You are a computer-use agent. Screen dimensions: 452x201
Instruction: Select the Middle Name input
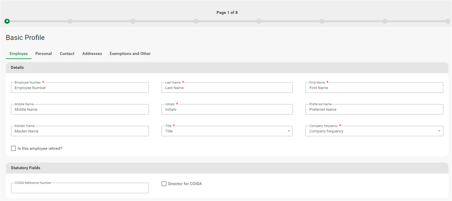[x=80, y=110]
